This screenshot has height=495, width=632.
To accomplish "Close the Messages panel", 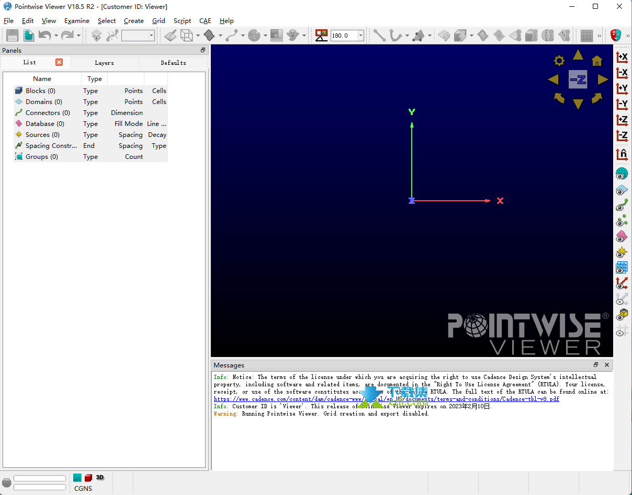I will tap(607, 365).
